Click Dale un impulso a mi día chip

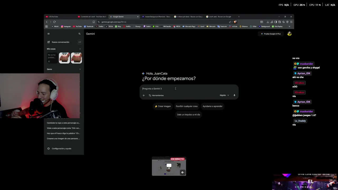pos(189,115)
